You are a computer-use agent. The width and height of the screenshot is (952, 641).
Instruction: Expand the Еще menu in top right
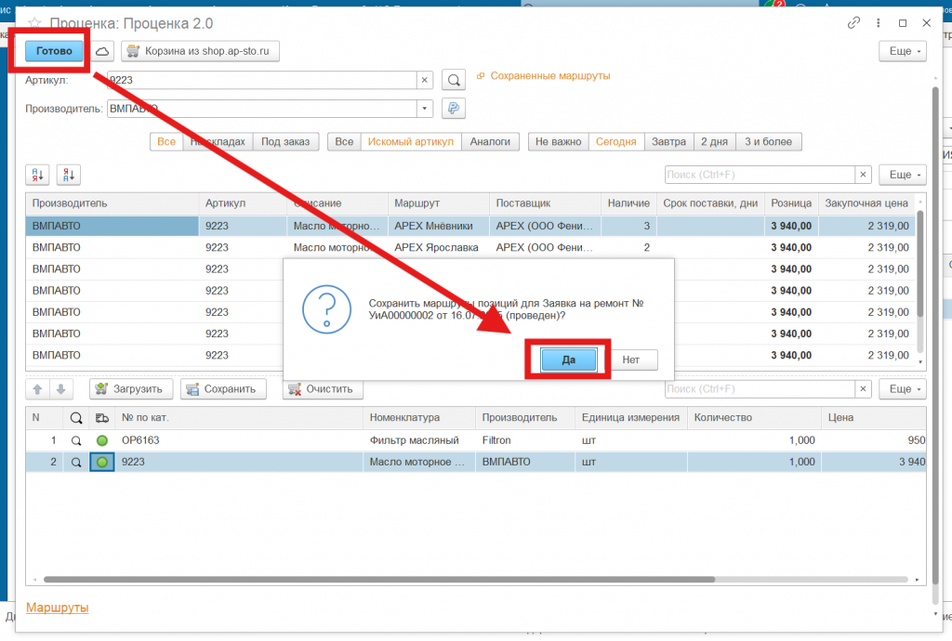(x=903, y=51)
